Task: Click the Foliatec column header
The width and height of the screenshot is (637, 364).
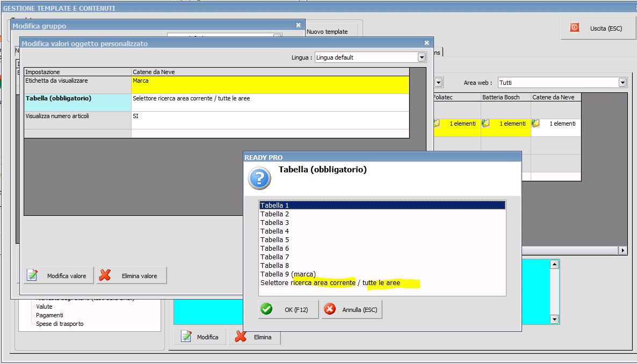Action: tap(457, 97)
